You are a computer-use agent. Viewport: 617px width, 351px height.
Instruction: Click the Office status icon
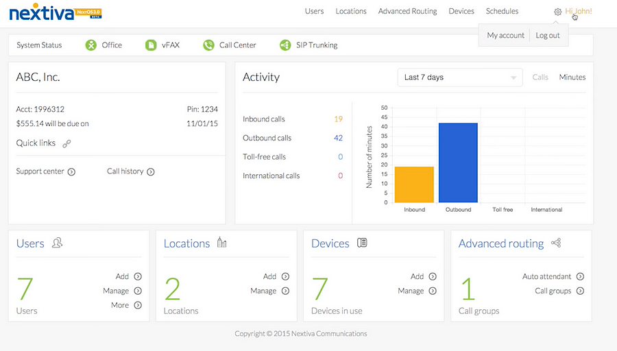(x=91, y=45)
